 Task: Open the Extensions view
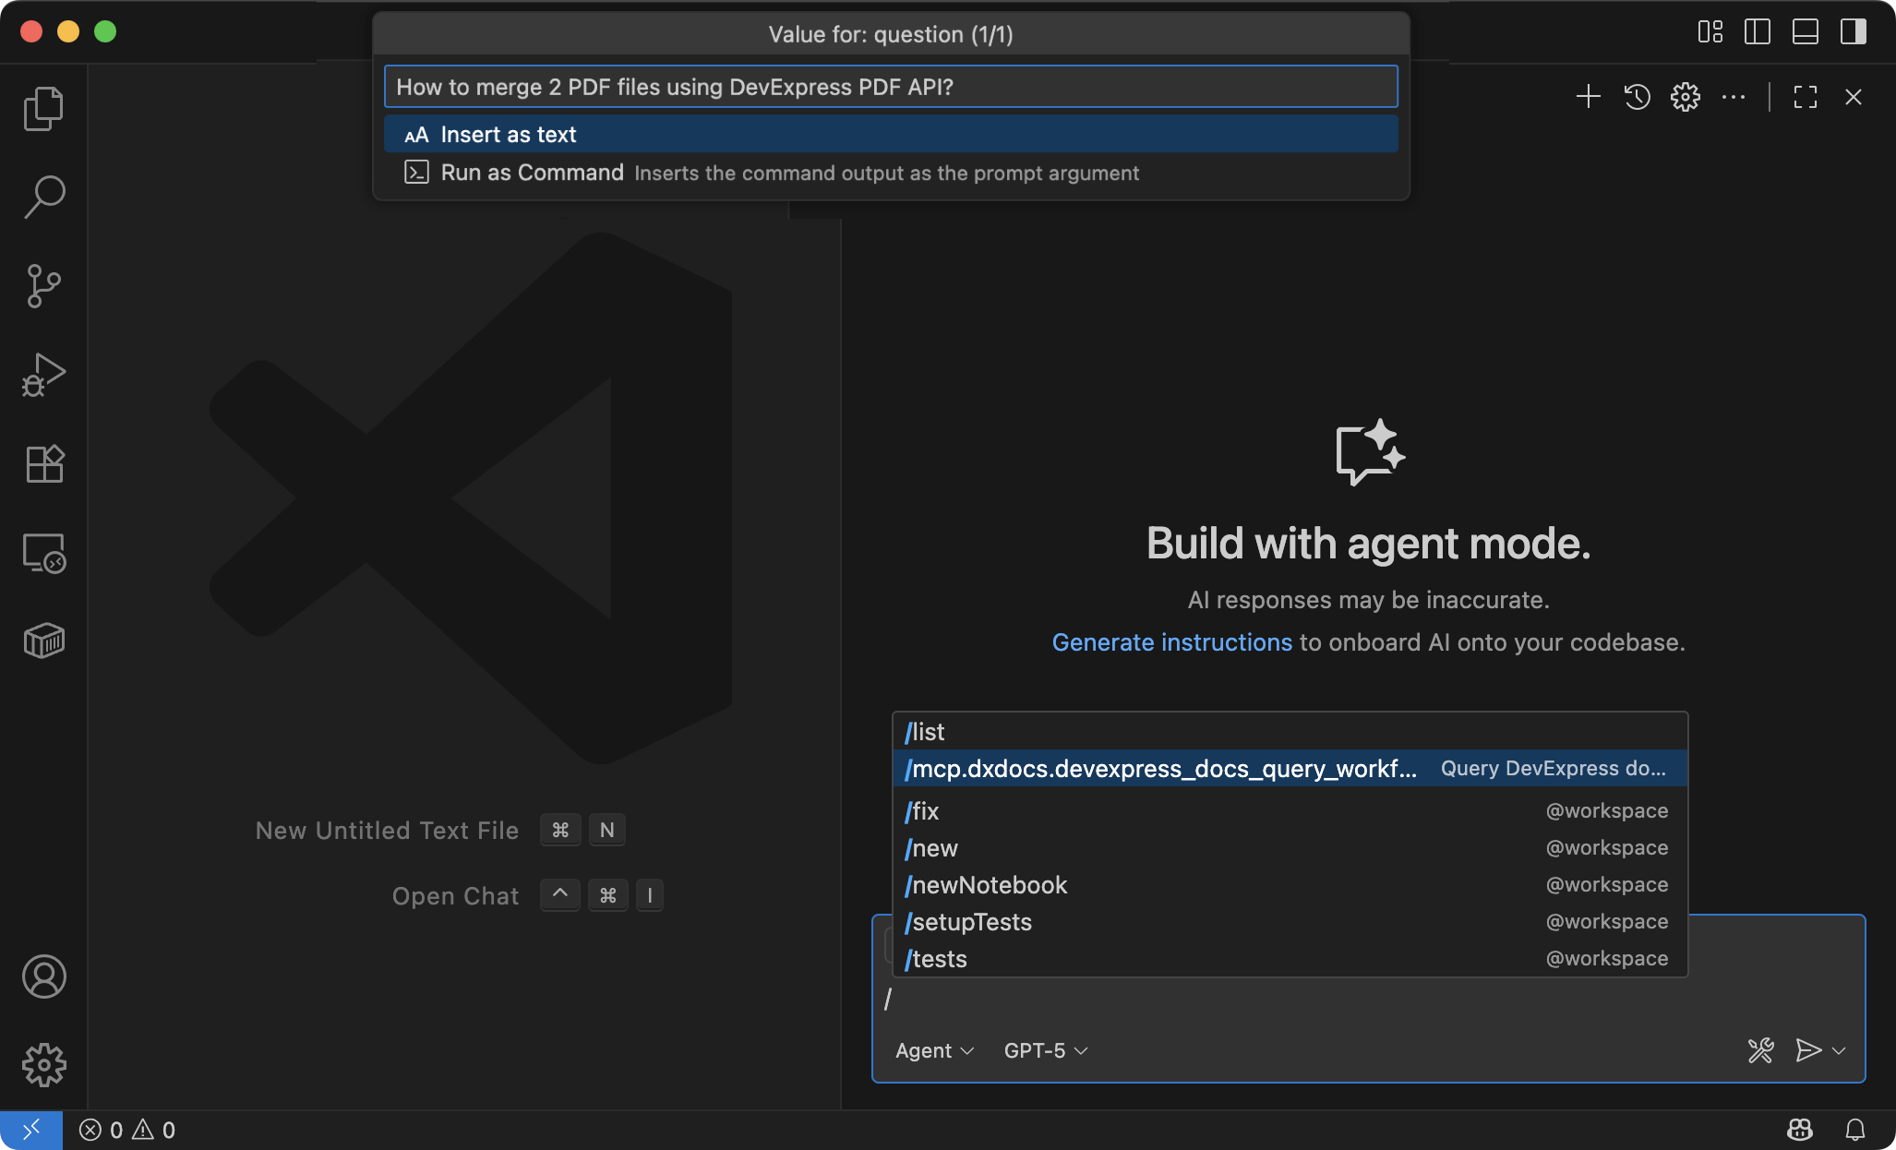click(42, 462)
